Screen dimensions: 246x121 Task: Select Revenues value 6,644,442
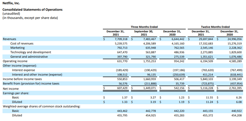tap(178, 39)
